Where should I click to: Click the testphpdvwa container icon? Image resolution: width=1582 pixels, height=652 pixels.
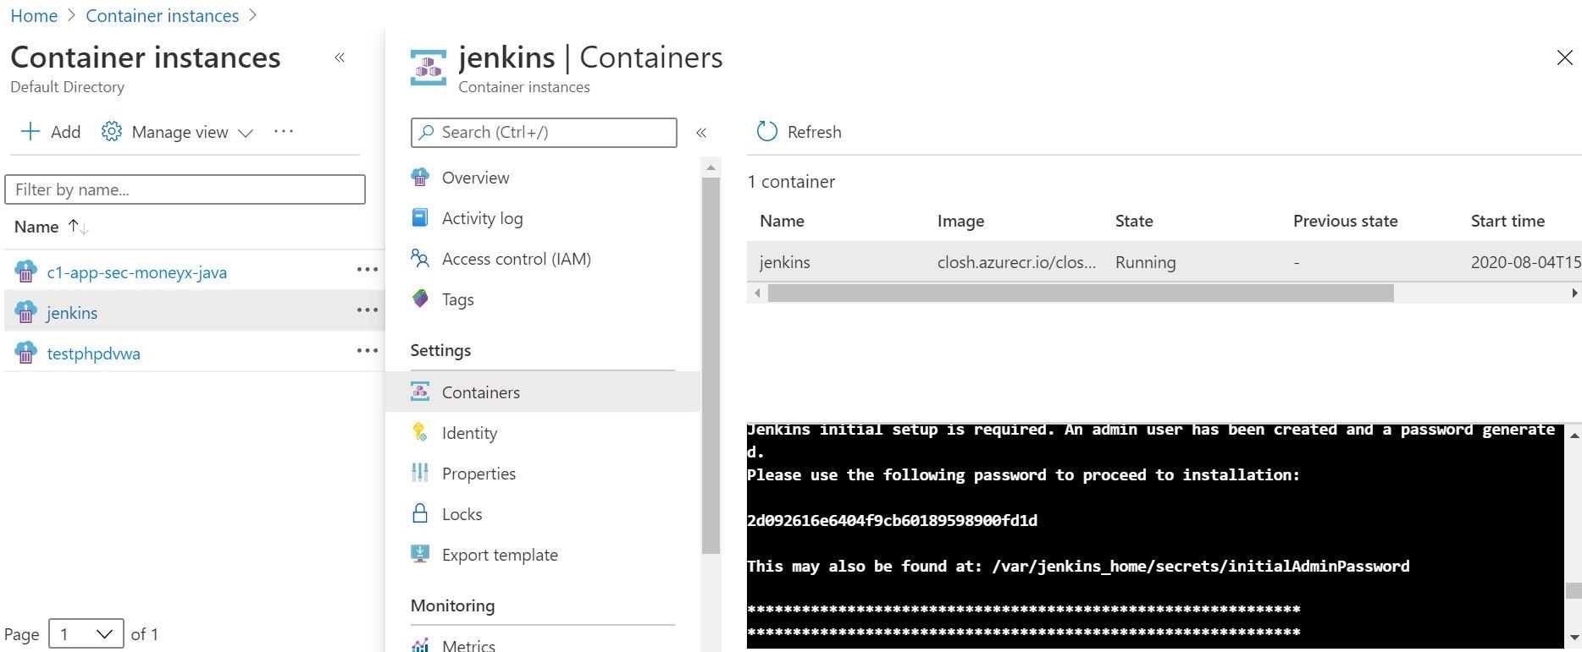pyautogui.click(x=26, y=353)
